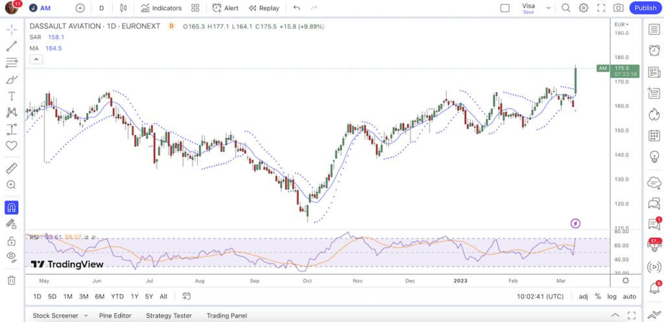Switch to the Pine Editor tab
This screenshot has width=664, height=322.
[114, 316]
